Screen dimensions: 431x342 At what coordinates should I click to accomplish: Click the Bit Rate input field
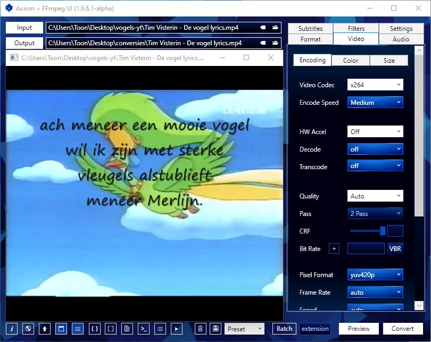(366, 248)
